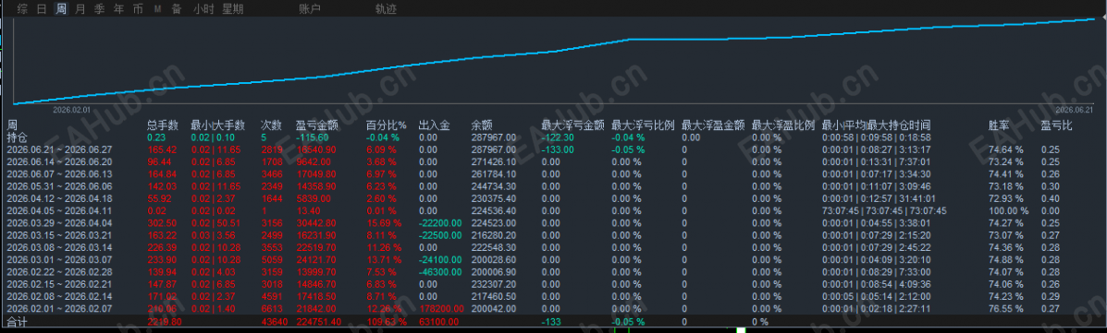The image size is (1107, 333).
Task: Open the 账户 account tab
Action: 310,9
